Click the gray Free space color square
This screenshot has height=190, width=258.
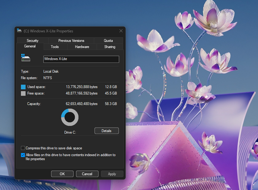[23, 93]
